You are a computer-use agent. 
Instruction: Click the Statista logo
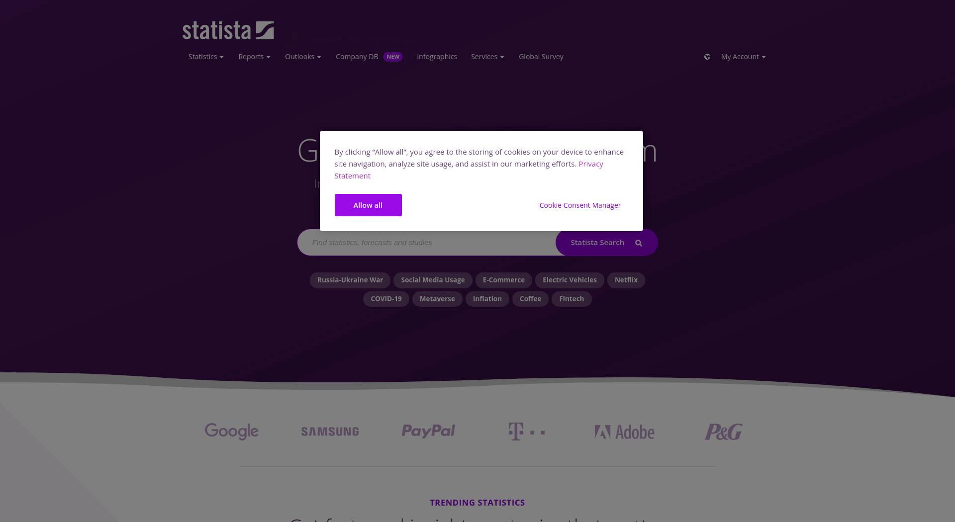pyautogui.click(x=228, y=30)
